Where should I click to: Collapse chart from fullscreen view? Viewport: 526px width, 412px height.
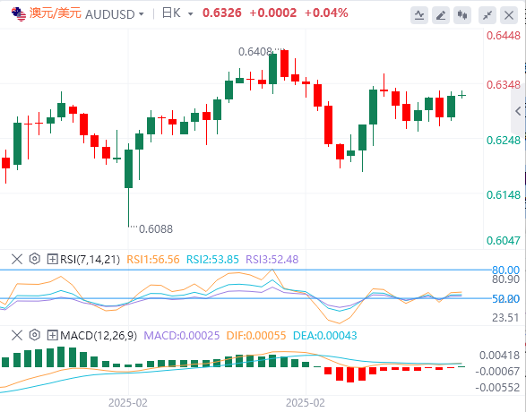(487, 15)
